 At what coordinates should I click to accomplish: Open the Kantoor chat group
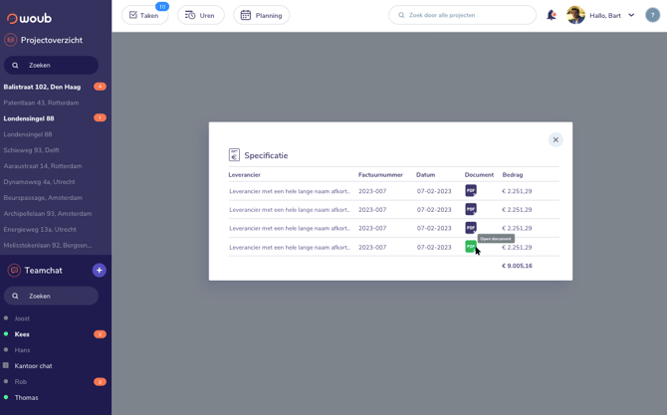tap(33, 365)
